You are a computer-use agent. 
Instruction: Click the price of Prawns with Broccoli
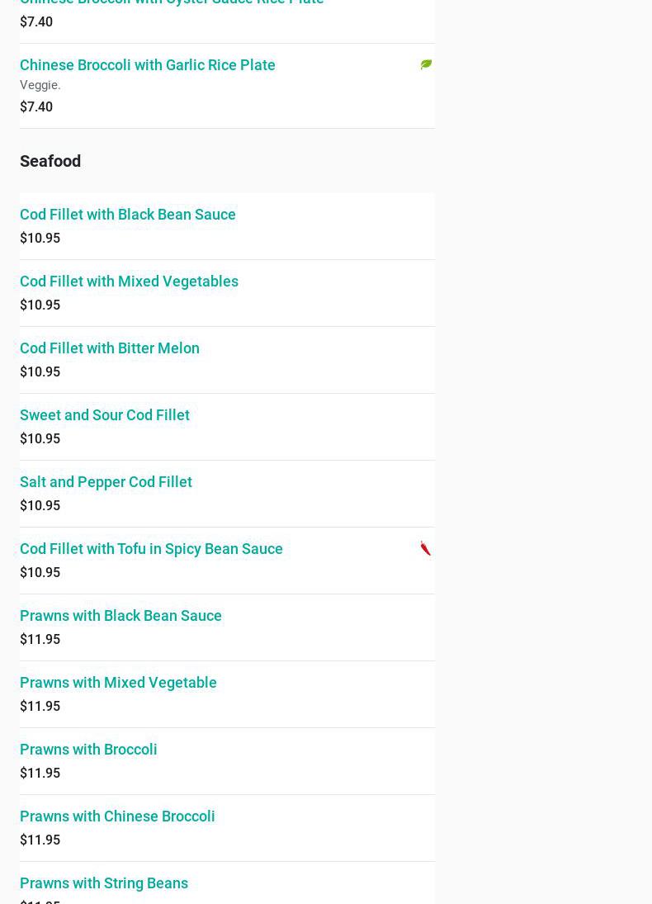pos(40,774)
